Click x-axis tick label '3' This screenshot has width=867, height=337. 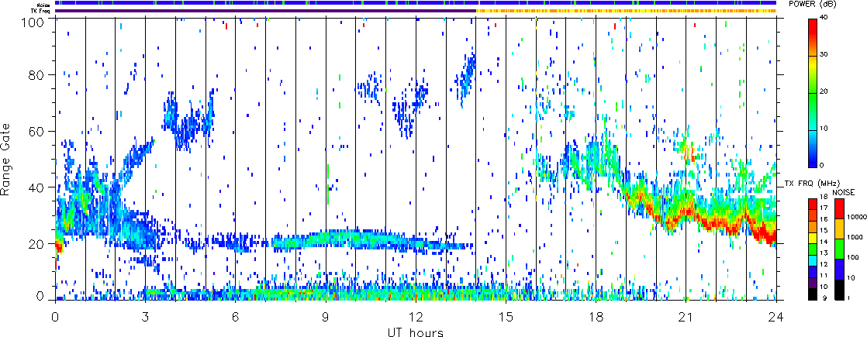(x=146, y=317)
